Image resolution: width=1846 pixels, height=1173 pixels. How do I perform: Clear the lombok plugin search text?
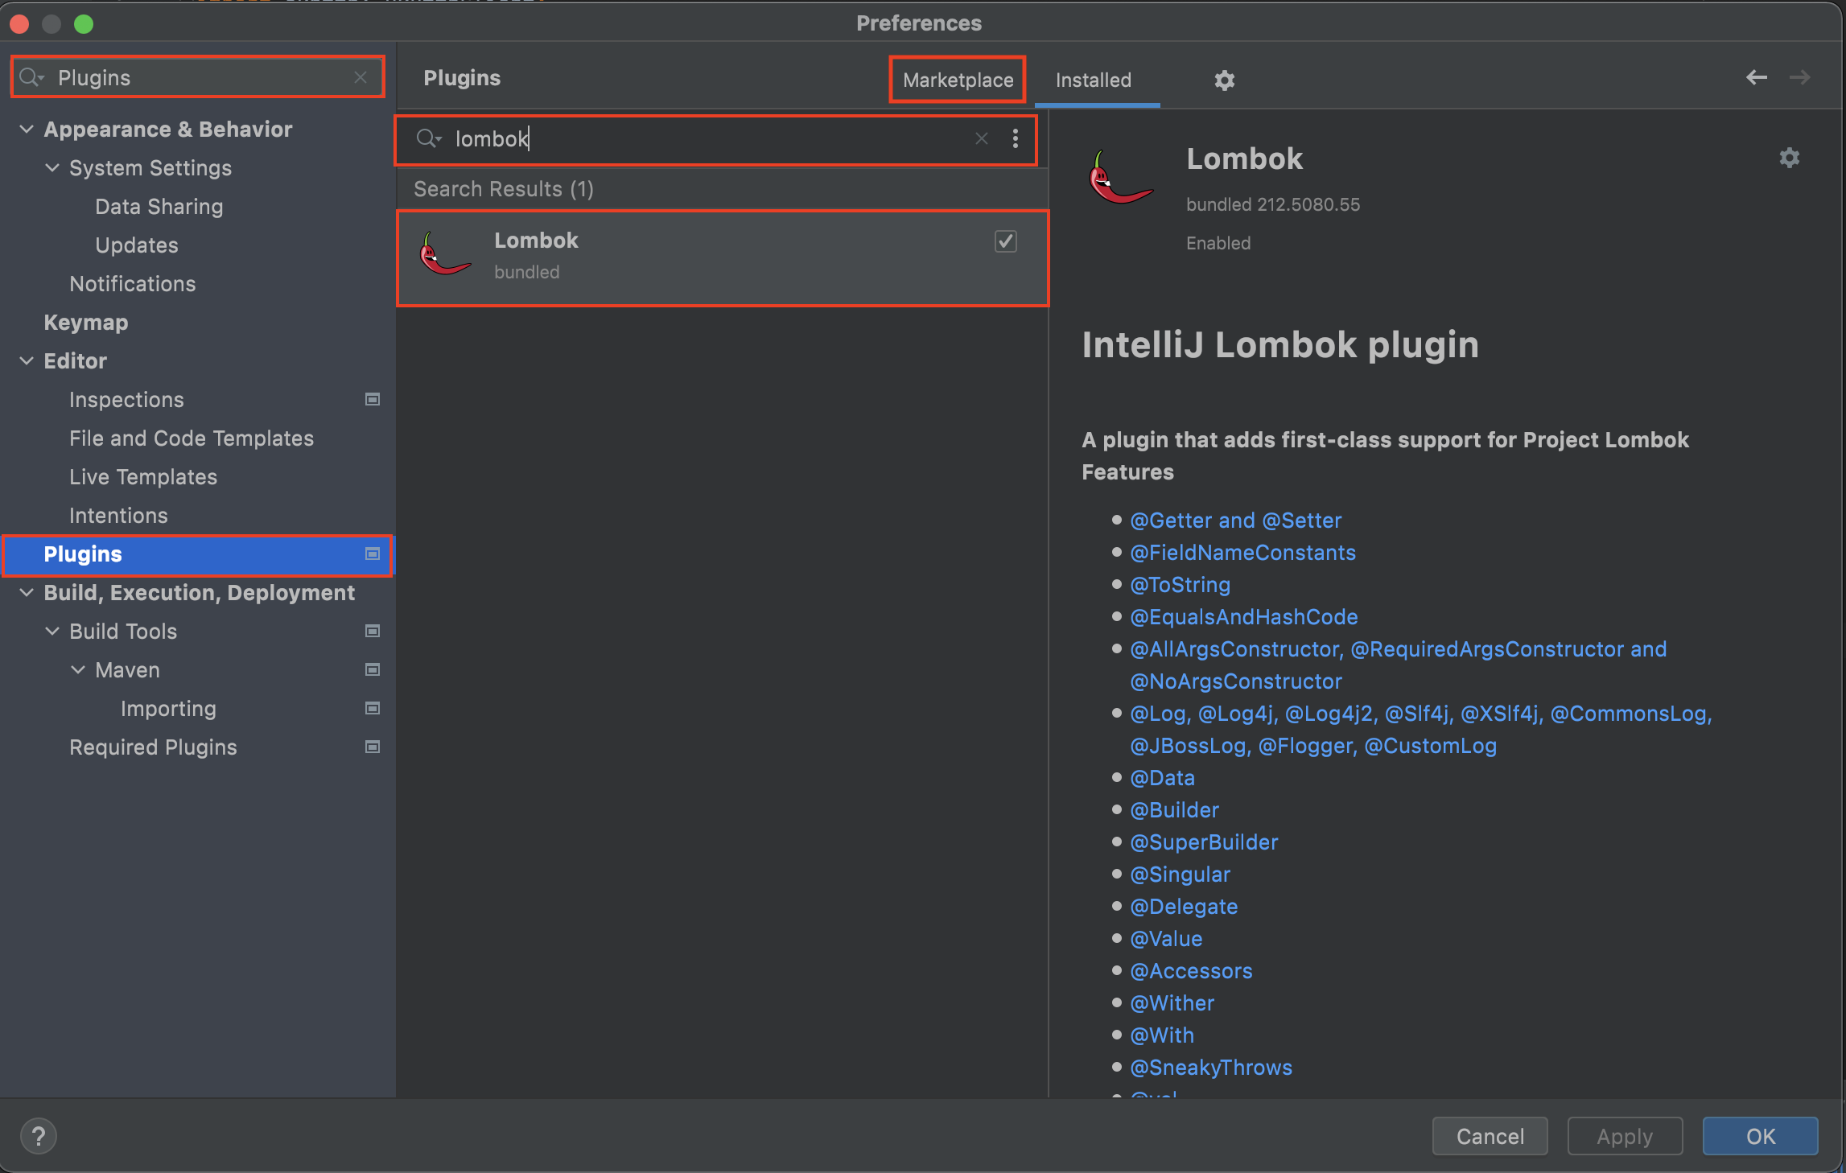(x=981, y=138)
